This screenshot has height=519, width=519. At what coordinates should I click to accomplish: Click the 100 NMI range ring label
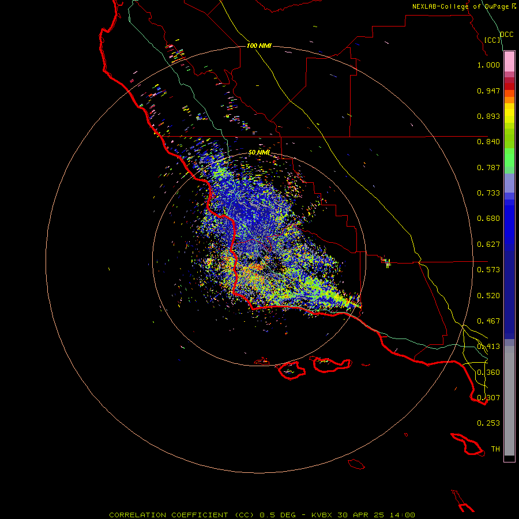pos(259,46)
